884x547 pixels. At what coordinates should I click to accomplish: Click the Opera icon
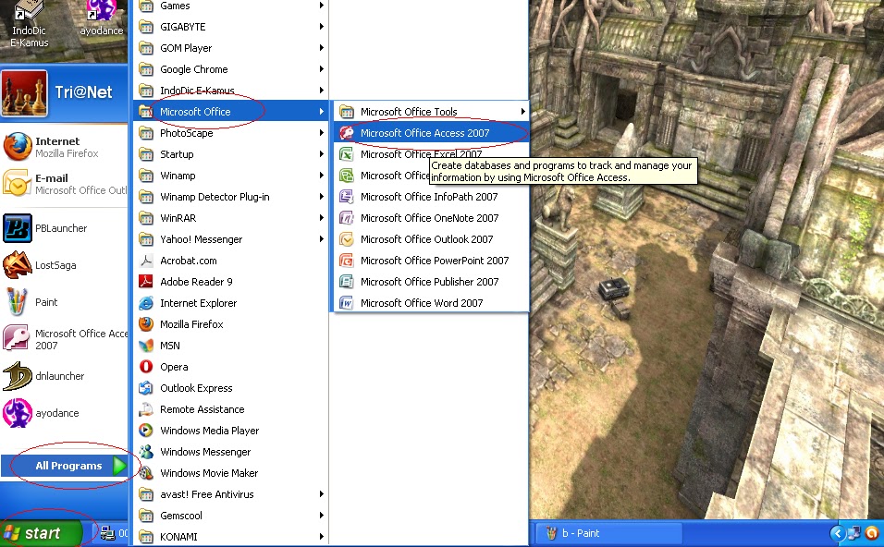coord(146,367)
